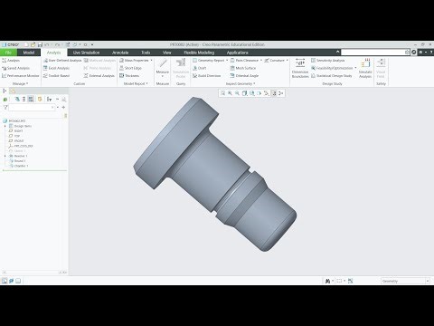Start a User-Defined Analysis
This screenshot has width=434, height=326.
point(62,61)
